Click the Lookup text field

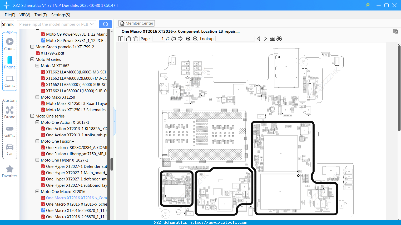235,39
